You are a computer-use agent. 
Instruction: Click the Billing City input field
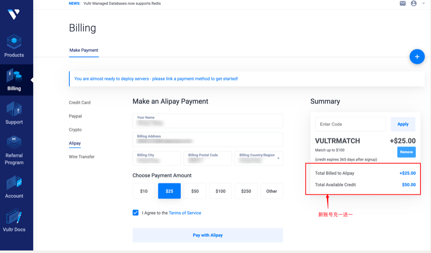point(157,158)
